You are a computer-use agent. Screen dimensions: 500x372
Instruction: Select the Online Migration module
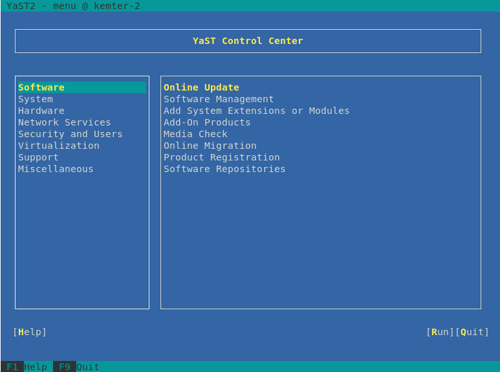[210, 146]
